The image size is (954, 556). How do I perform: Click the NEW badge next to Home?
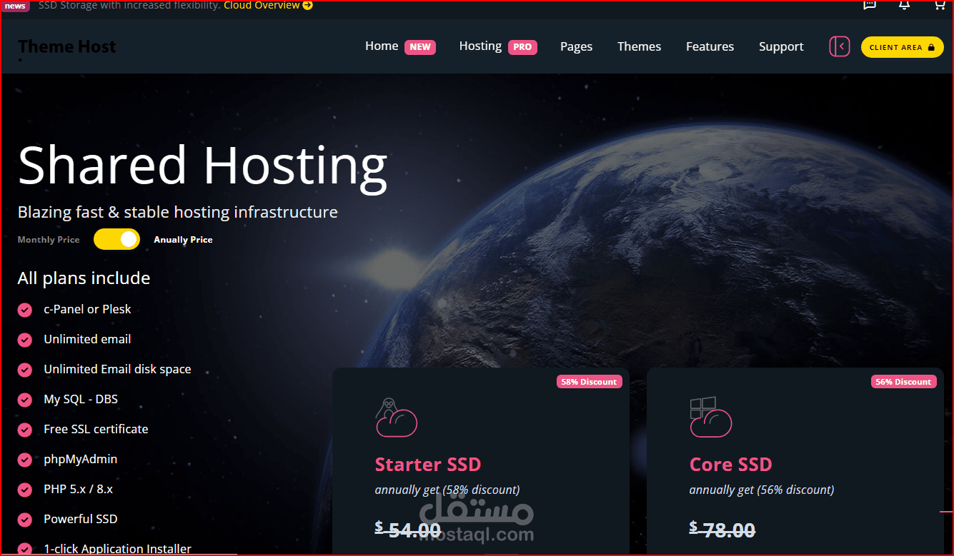[420, 47]
